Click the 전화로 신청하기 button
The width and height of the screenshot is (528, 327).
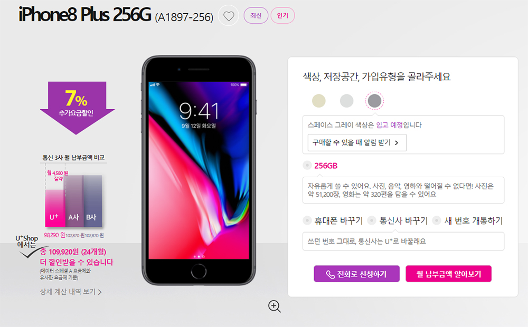click(x=356, y=274)
